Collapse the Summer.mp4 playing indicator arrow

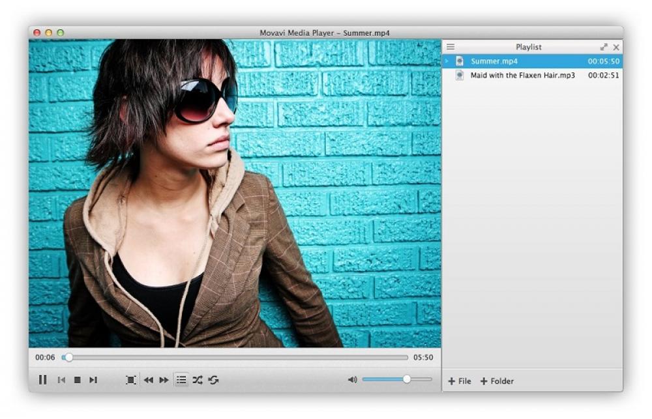[447, 61]
